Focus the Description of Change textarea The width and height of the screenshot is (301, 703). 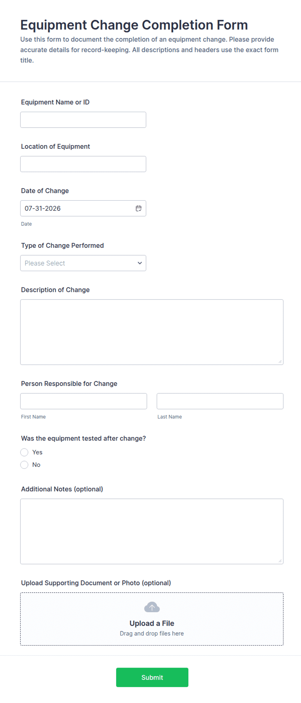tap(152, 332)
